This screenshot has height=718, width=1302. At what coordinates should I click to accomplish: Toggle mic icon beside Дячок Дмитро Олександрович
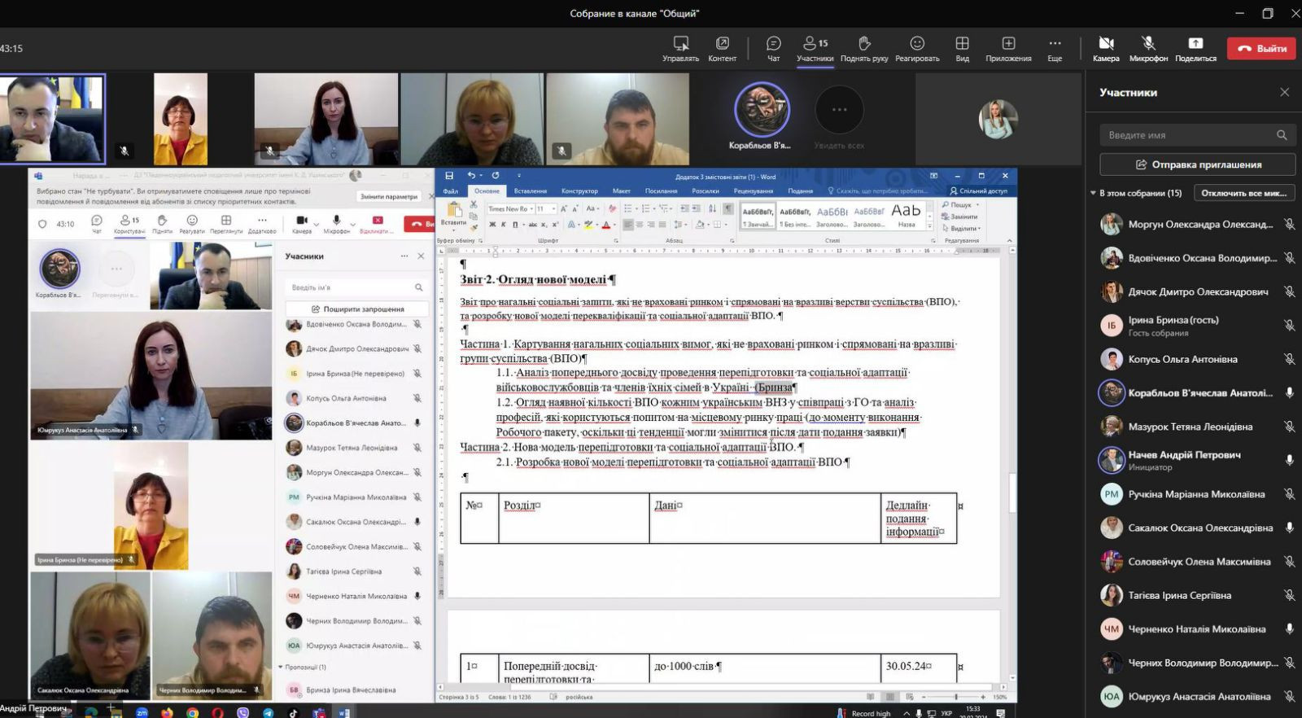[x=1289, y=291]
